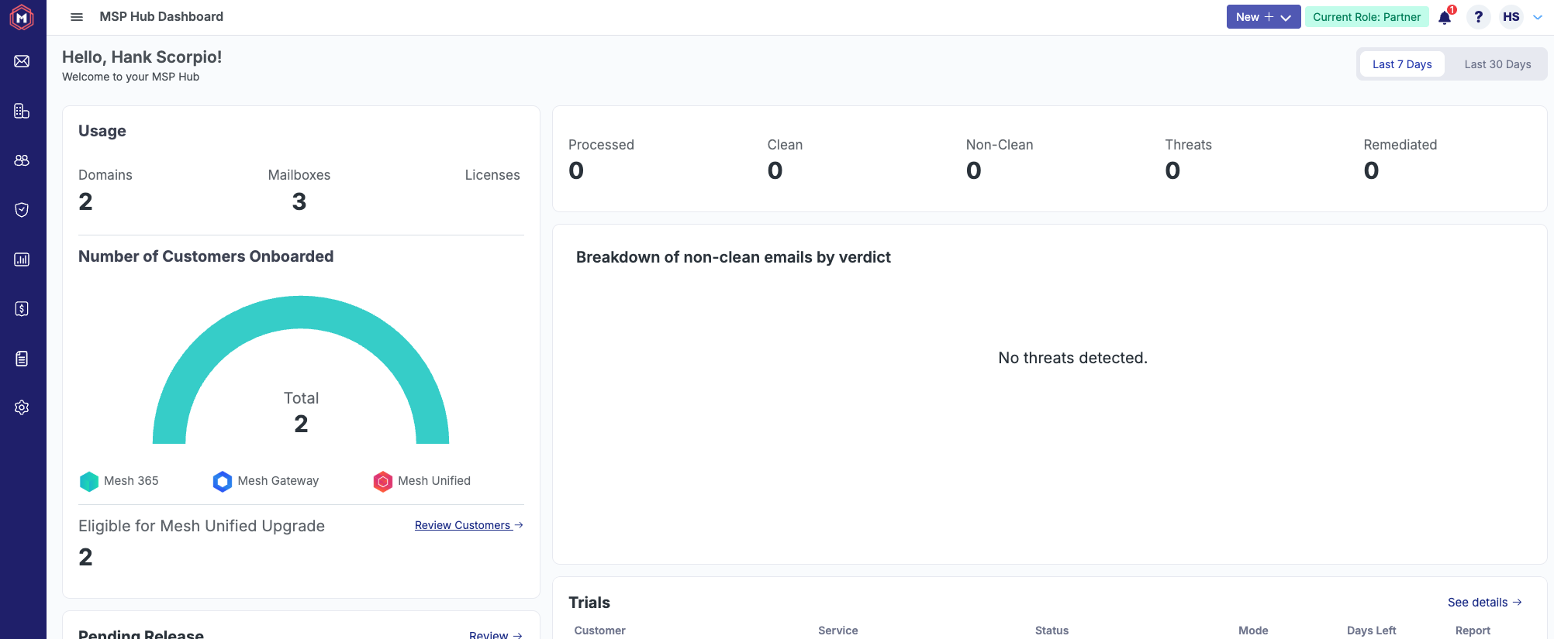The image size is (1554, 639).
Task: Switch to the Last 7 Days tab
Action: click(x=1402, y=64)
